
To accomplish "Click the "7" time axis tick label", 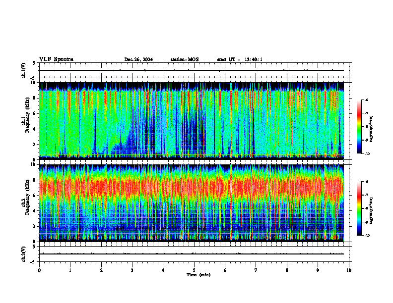I will [x=256, y=270].
